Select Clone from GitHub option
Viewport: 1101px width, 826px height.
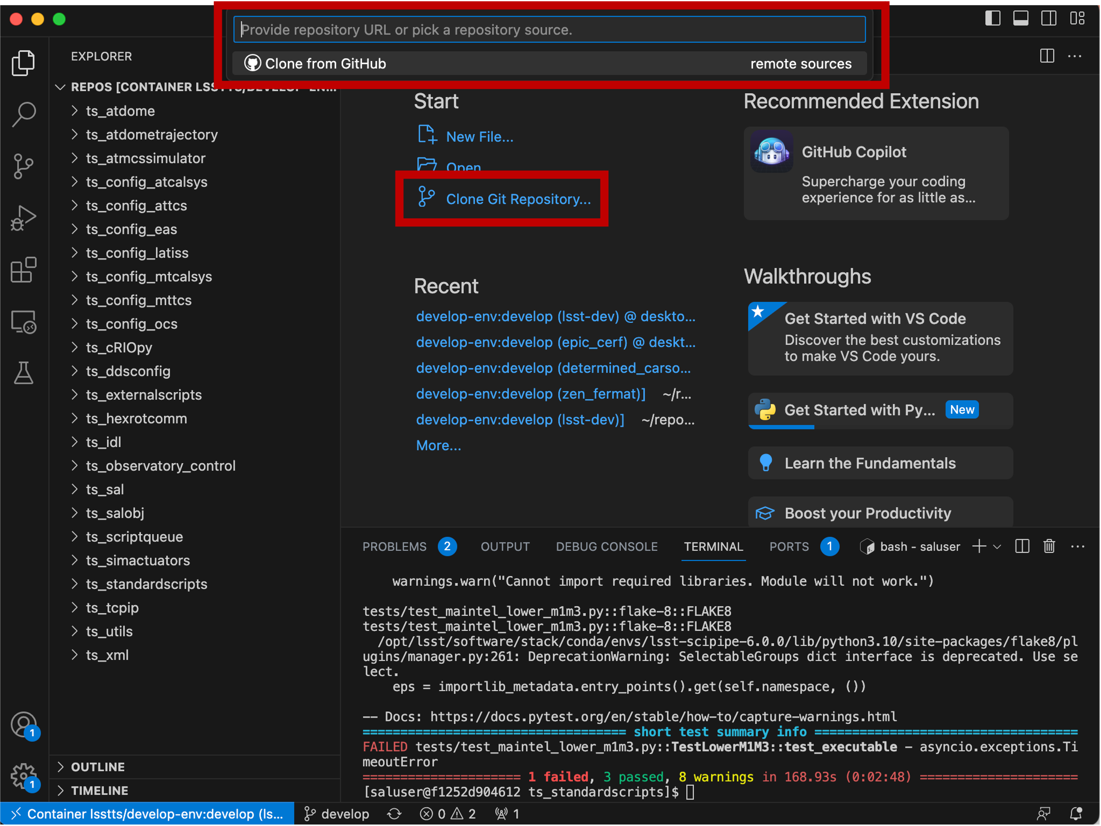[550, 64]
